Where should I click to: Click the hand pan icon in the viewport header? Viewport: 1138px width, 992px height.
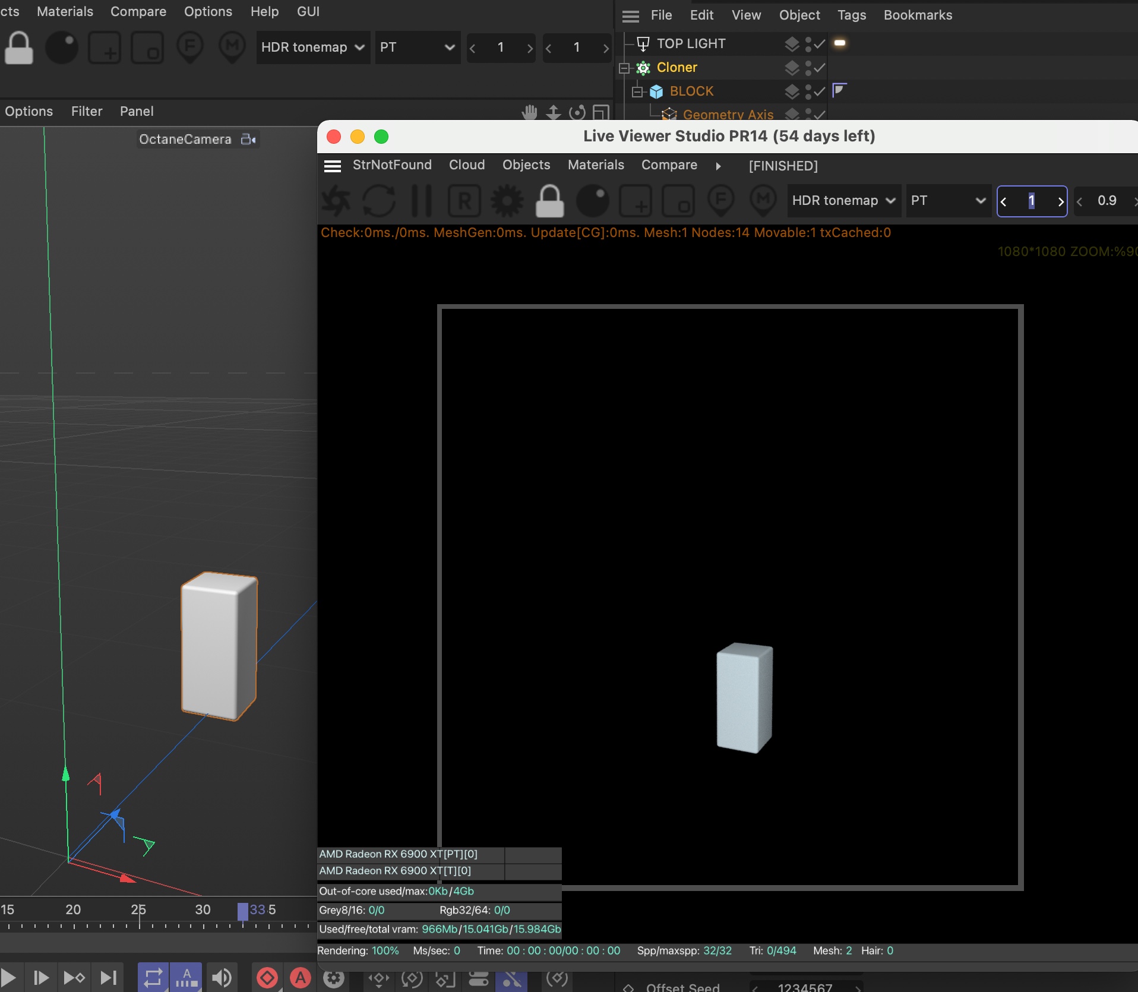(x=530, y=112)
